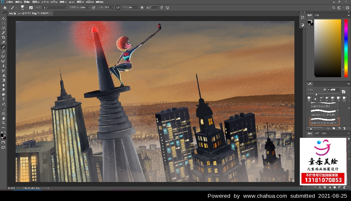Toggle brush settings from the Brushes panel
Viewport: 351px width, 201px height.
344,92
